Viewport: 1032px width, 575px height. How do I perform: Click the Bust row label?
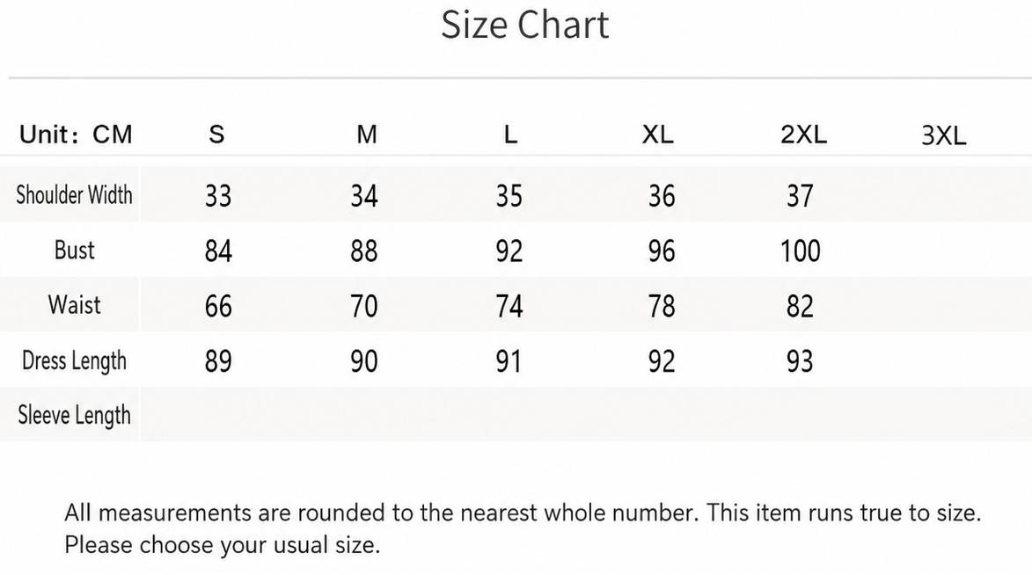point(75,250)
